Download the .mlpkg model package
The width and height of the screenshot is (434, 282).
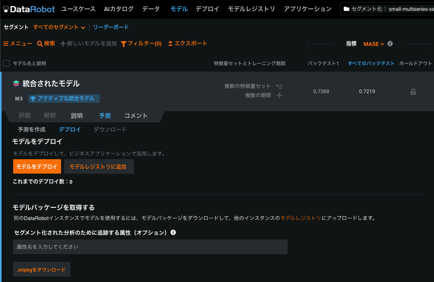[42, 270]
